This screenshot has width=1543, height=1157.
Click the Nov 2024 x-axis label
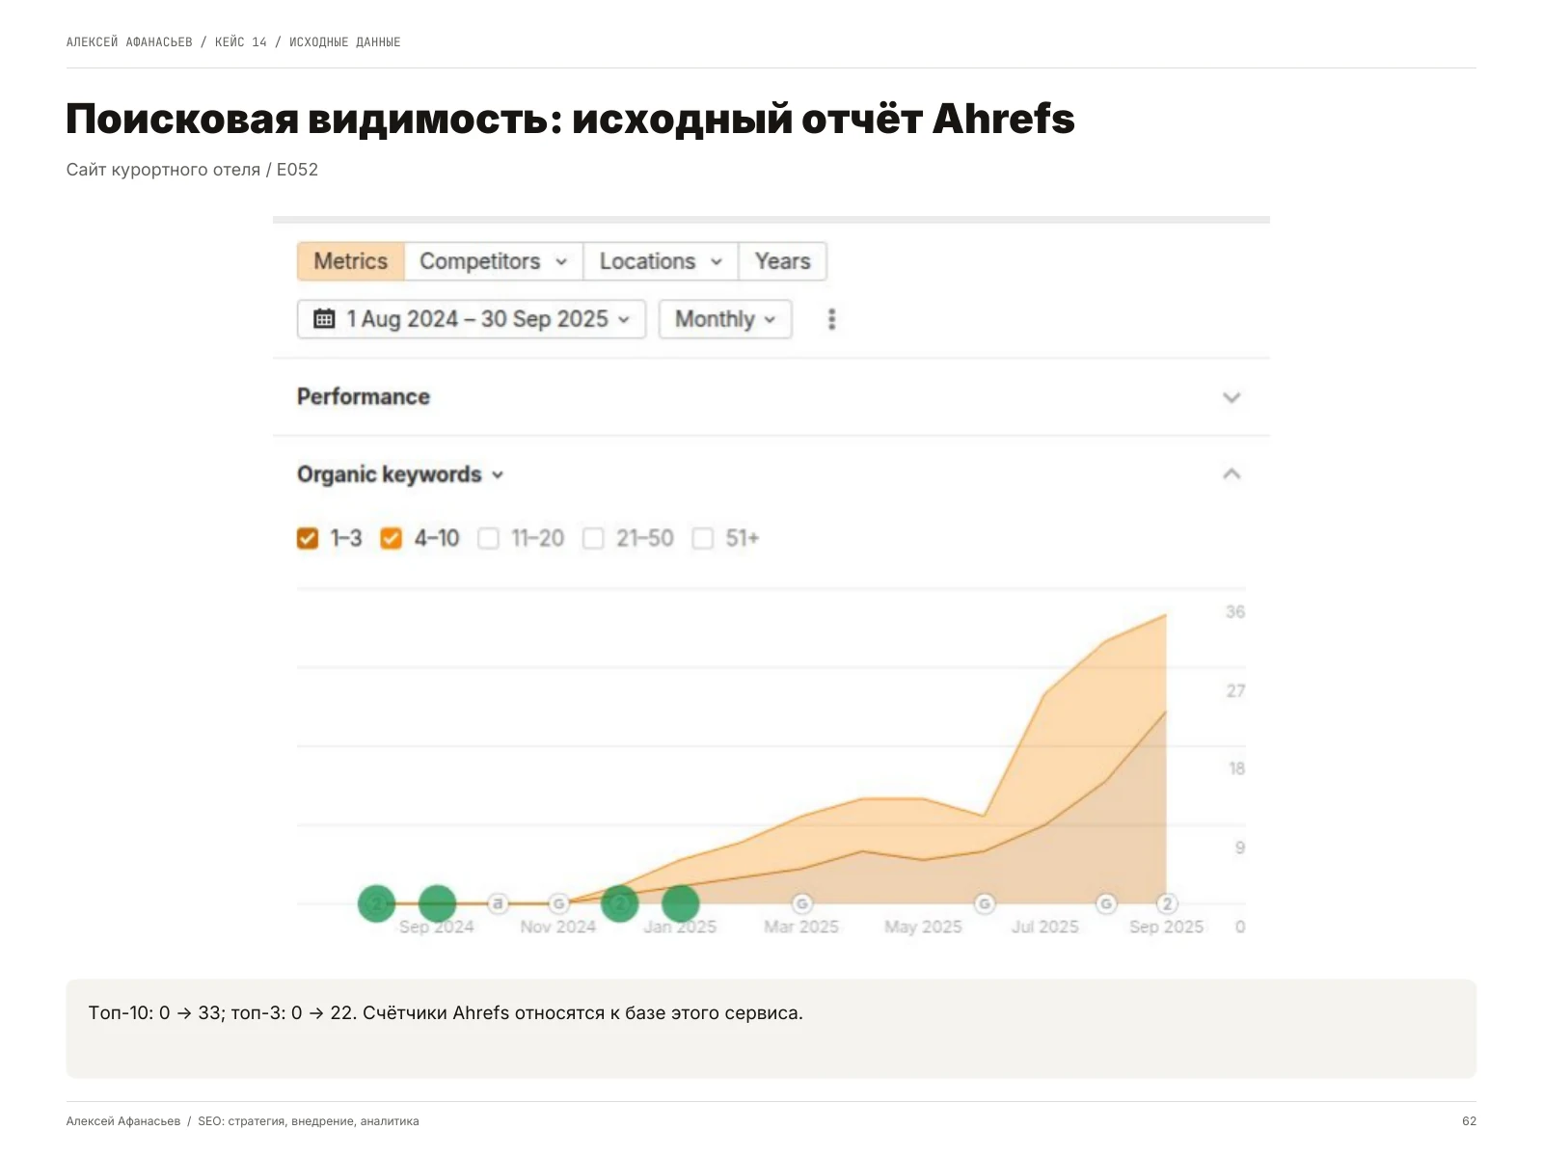558,927
